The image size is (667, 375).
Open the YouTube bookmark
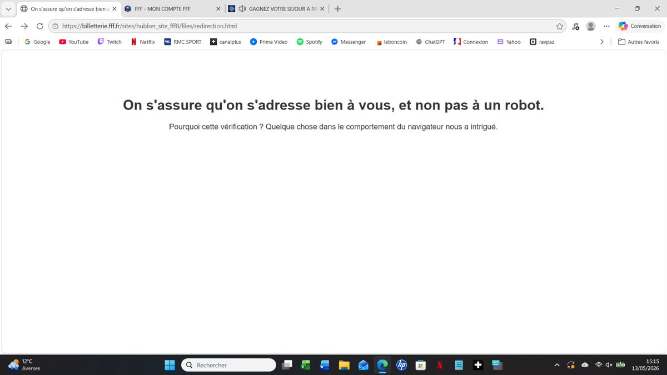coord(73,42)
